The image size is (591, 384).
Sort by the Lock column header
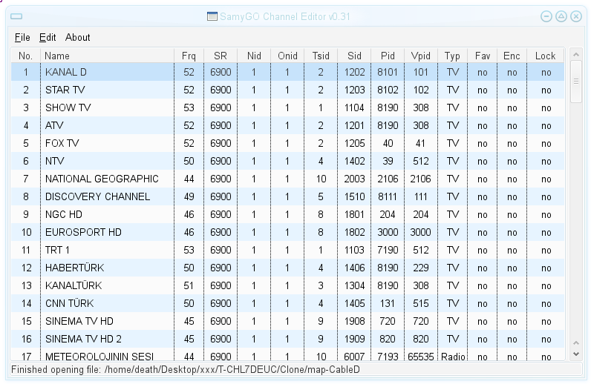coord(546,56)
